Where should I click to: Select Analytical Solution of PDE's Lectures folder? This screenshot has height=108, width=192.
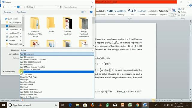(35, 27)
